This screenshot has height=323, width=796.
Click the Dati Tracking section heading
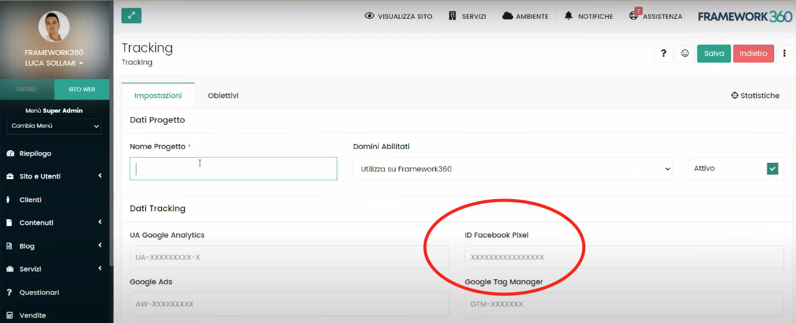click(158, 208)
